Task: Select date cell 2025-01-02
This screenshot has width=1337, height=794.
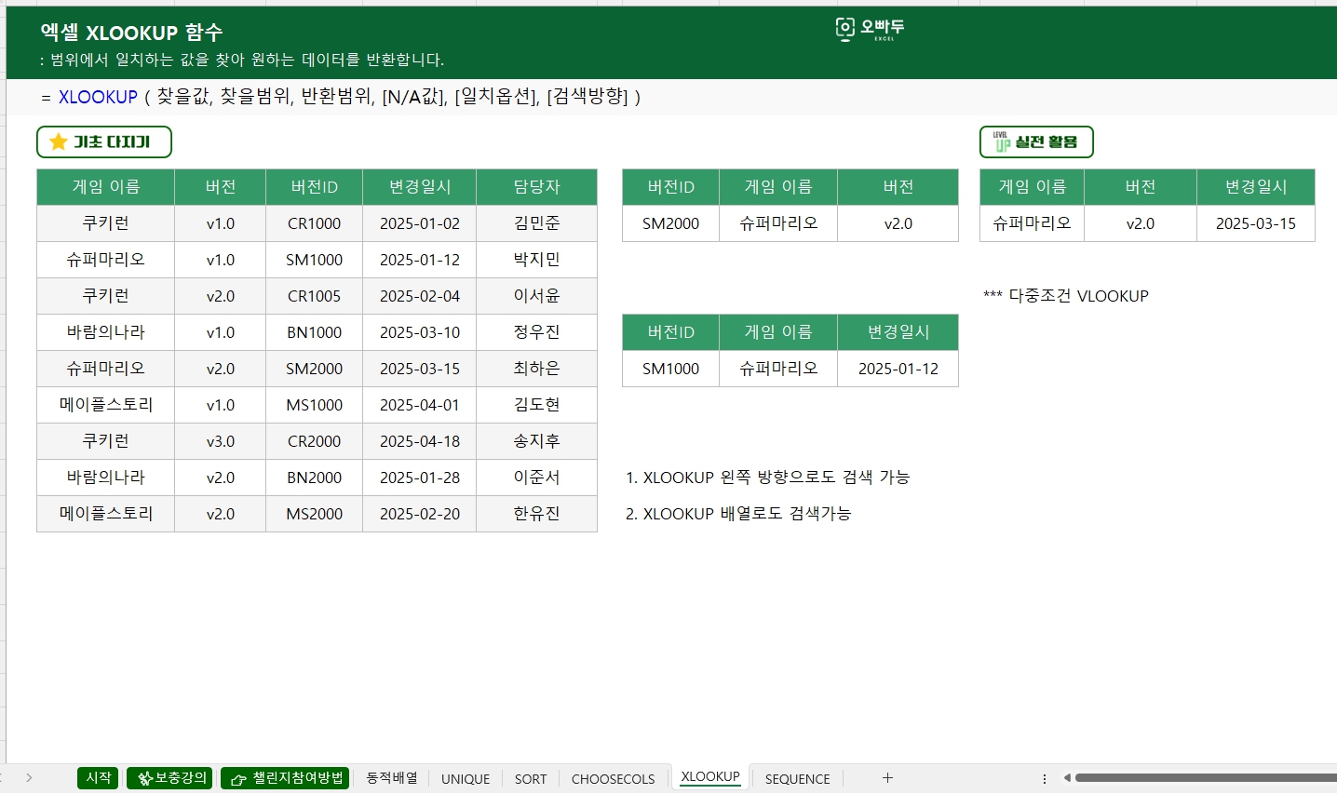Action: click(419, 223)
